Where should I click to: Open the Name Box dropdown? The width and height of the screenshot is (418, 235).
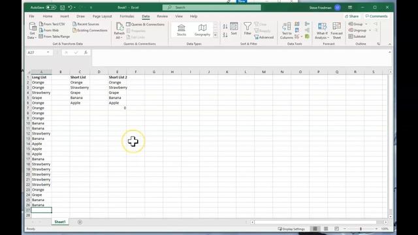(x=48, y=52)
